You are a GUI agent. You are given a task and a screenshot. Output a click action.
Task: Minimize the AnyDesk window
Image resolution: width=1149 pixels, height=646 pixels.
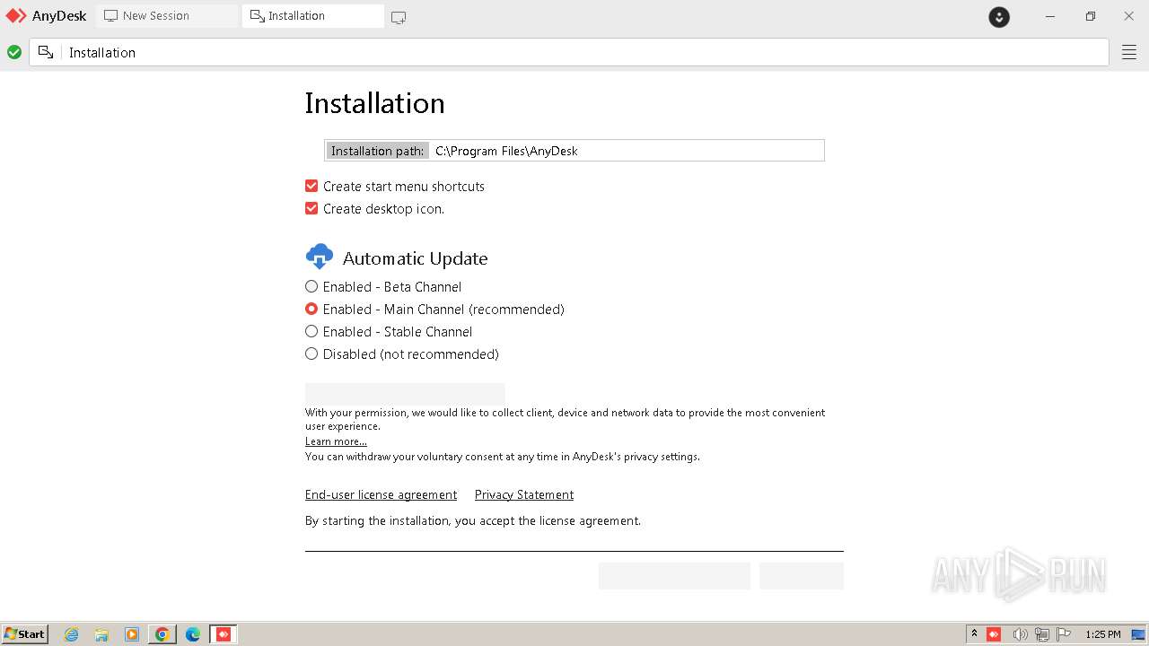[x=1050, y=16]
